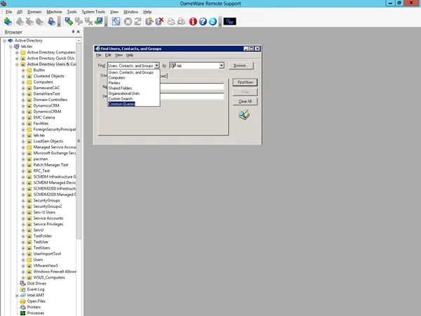Click the Name input field in Find dialog
This screenshot has height=316, width=421.
click(192, 86)
